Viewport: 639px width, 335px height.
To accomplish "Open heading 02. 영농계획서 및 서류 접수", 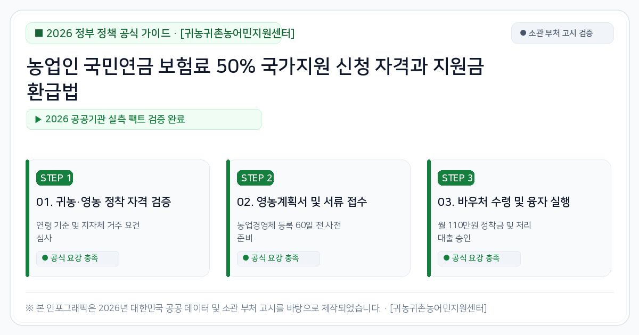I will coord(302,202).
